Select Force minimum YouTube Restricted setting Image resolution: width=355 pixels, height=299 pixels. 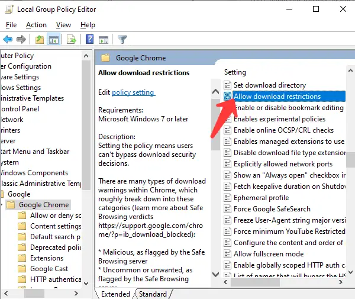(285, 232)
